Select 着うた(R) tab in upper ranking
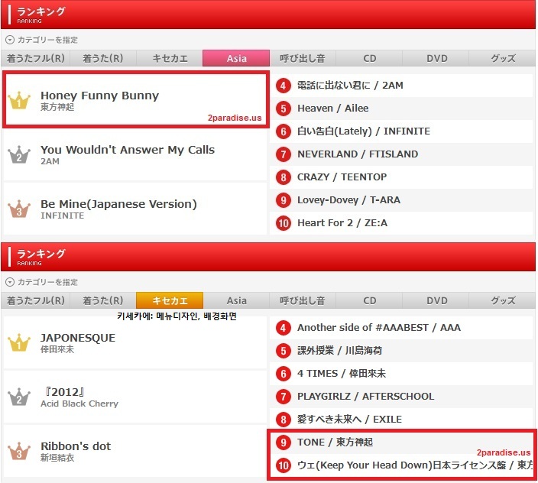Viewport: 538px width, 483px height. coord(103,58)
